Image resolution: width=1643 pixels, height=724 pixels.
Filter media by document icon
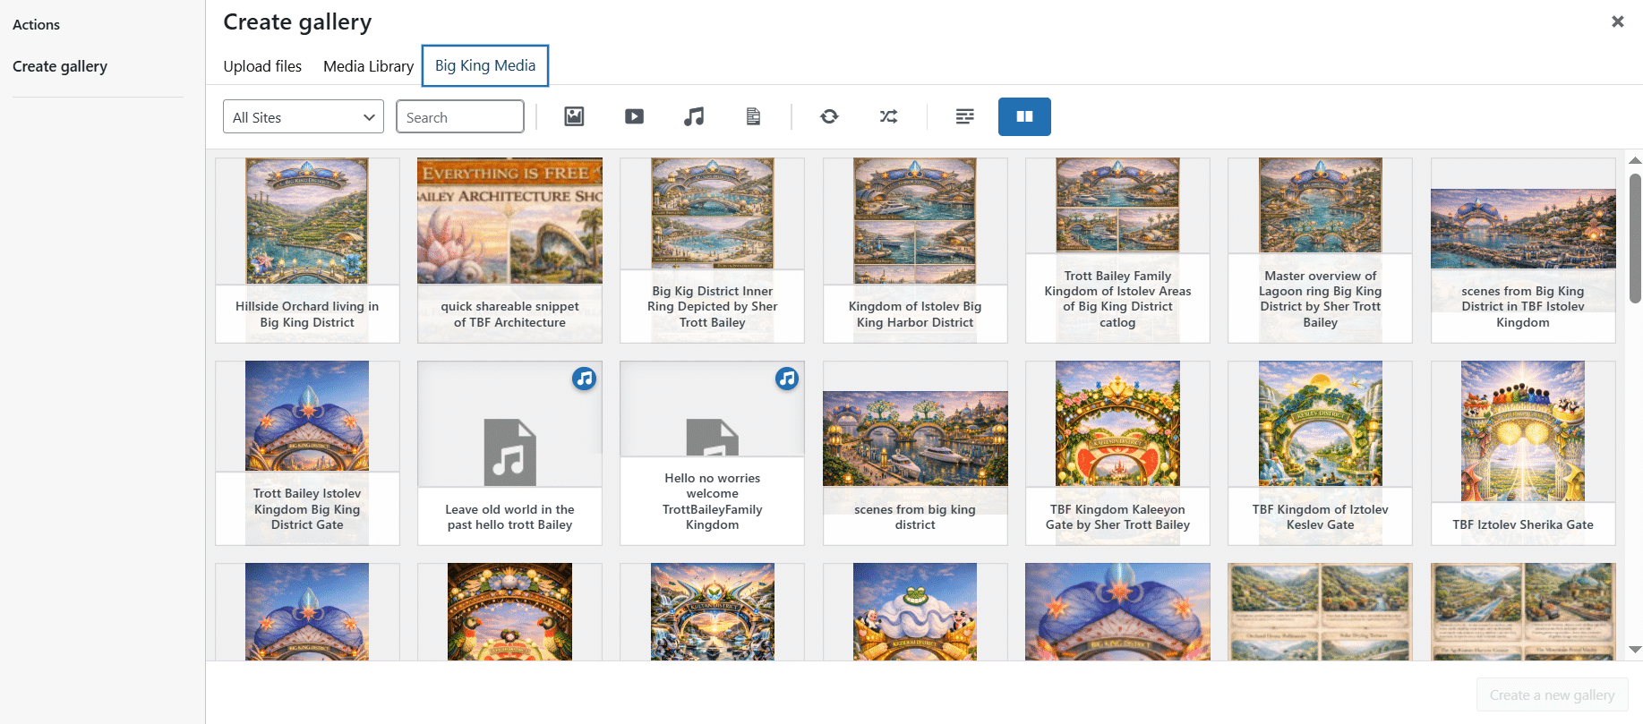click(753, 116)
